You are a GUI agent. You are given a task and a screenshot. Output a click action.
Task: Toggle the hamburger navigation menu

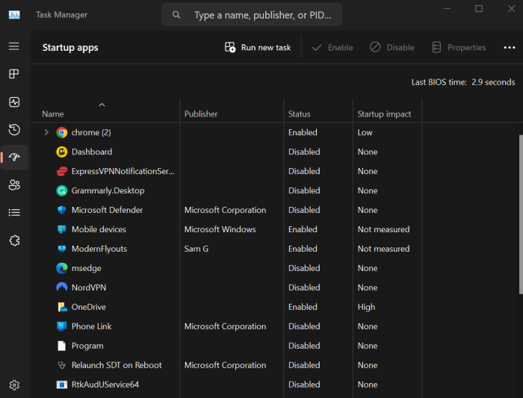tap(14, 46)
